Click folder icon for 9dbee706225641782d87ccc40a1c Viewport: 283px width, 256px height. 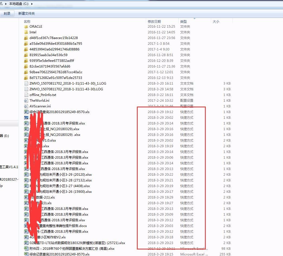click(x=26, y=72)
